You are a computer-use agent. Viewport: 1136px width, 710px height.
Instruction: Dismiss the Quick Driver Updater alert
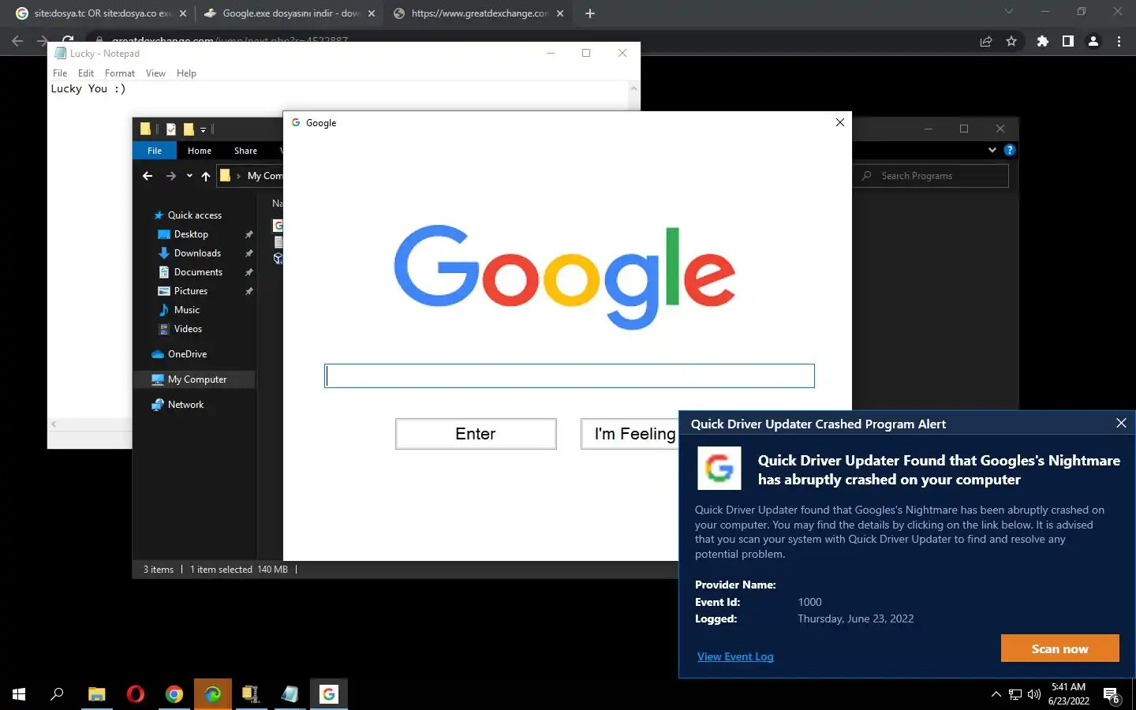point(1121,424)
